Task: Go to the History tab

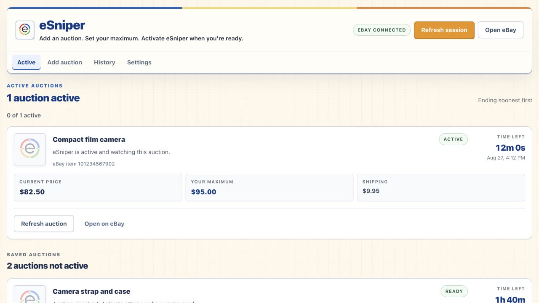Action: [x=104, y=62]
